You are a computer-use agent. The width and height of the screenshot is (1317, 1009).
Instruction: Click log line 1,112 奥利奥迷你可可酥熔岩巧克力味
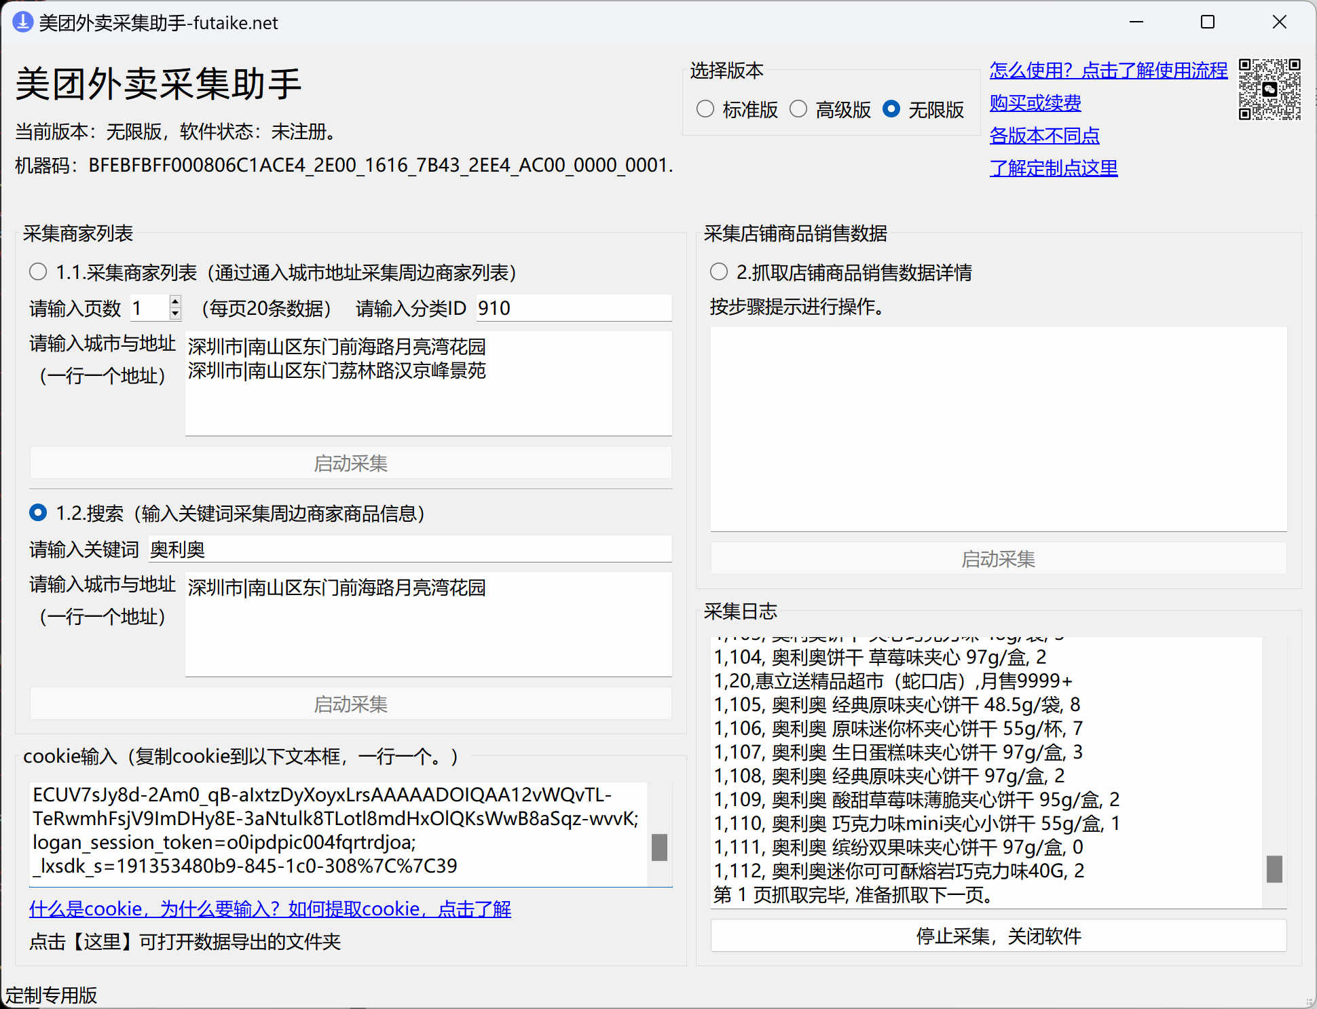coord(899,871)
